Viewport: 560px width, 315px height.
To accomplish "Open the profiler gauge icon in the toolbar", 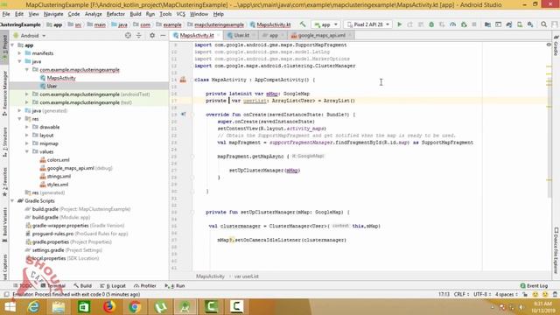I will point(452,24).
